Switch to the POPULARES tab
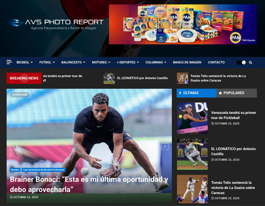This screenshot has width=265, height=206. point(237,93)
